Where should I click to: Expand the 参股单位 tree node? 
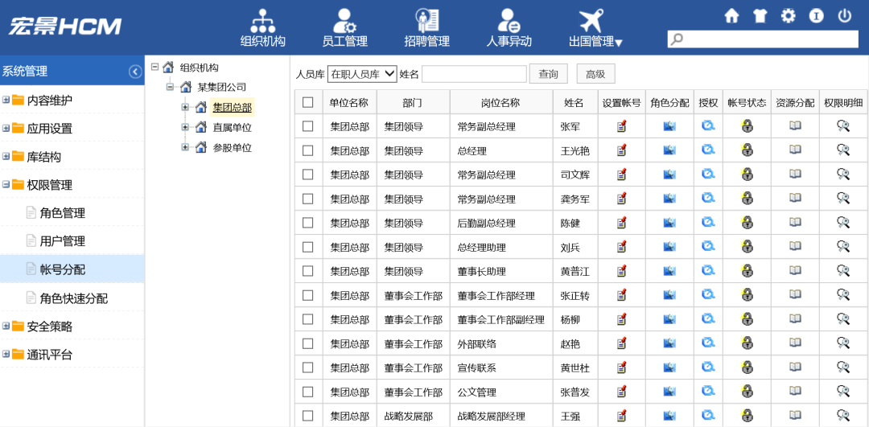coord(186,147)
